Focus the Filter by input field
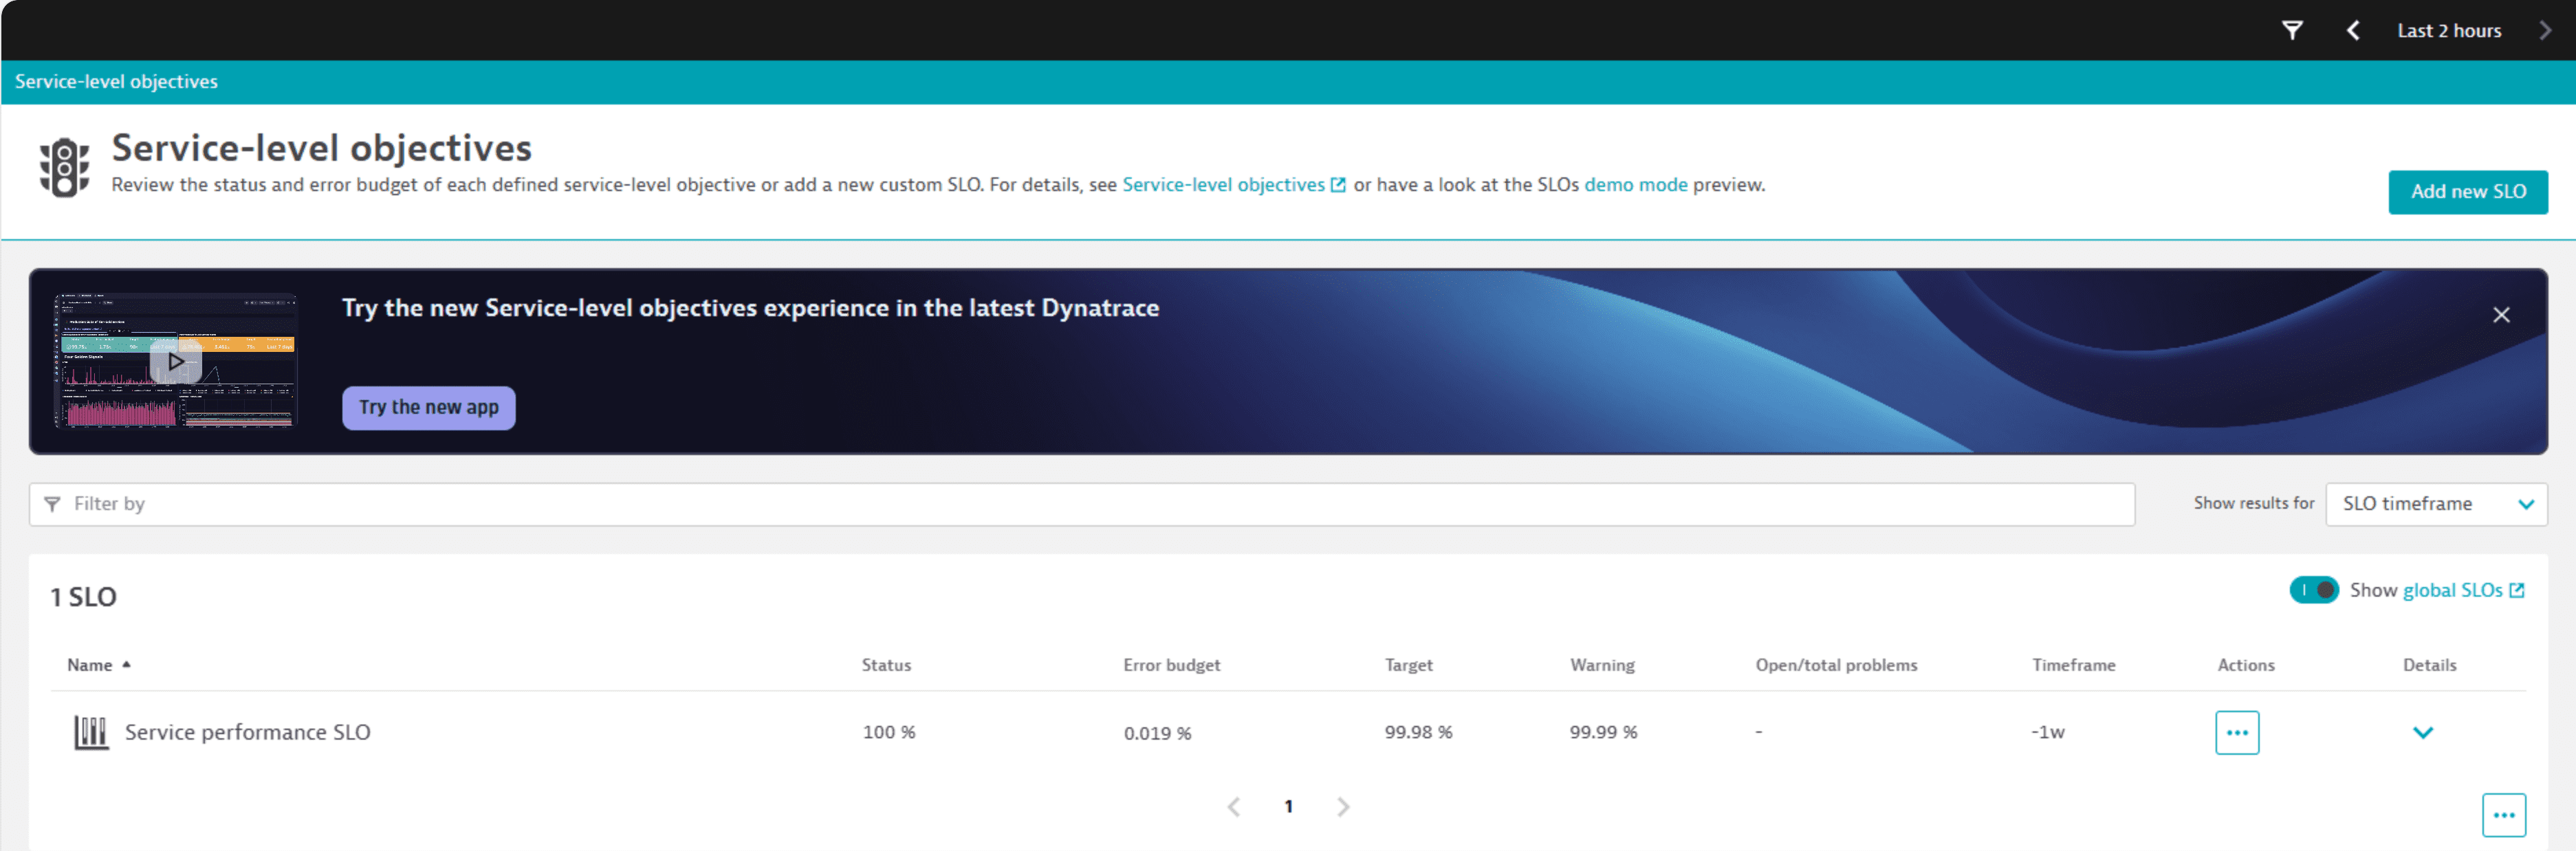The width and height of the screenshot is (2576, 851). 1082,504
